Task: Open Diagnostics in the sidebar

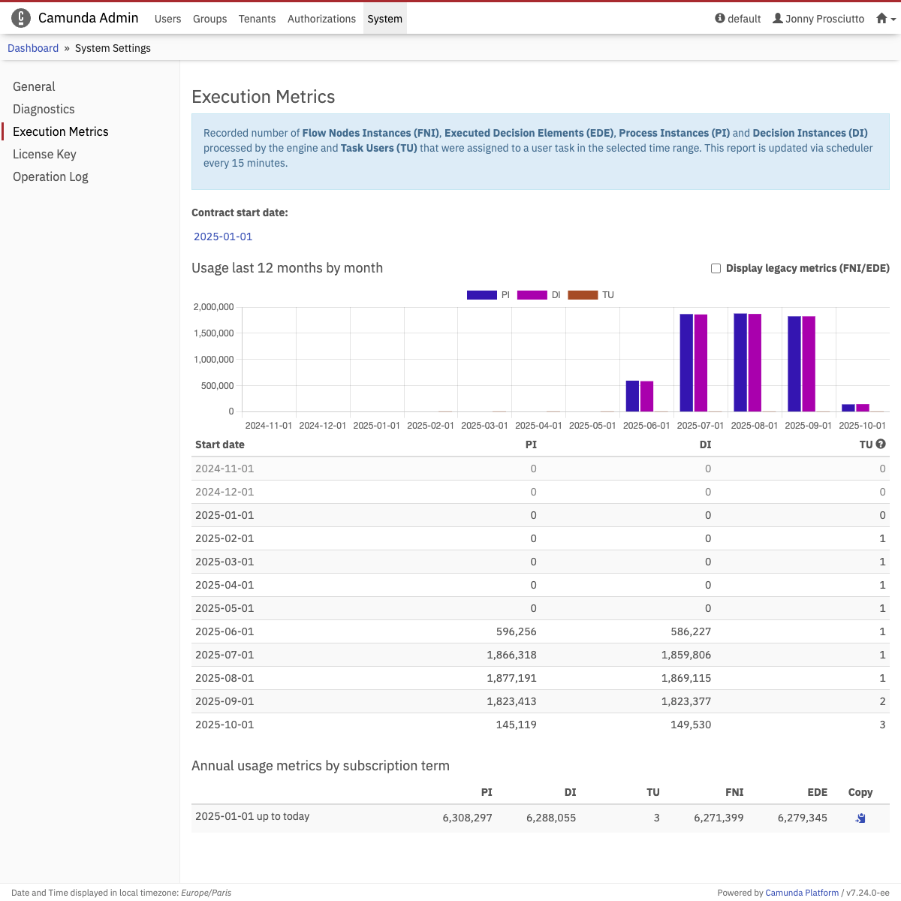Action: pos(44,109)
